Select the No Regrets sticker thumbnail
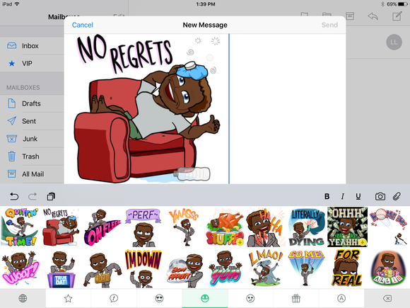Viewport: 410px width, 308px height. tap(61, 227)
